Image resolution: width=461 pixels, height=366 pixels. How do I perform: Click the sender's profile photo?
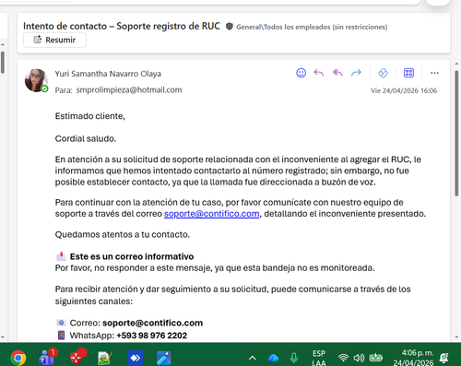36,80
